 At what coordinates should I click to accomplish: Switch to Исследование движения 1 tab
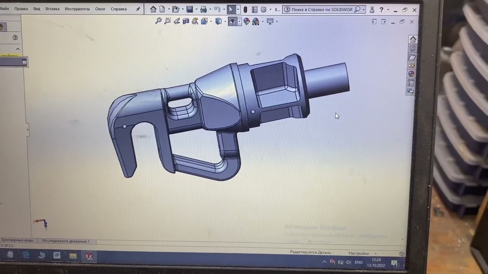click(66, 241)
